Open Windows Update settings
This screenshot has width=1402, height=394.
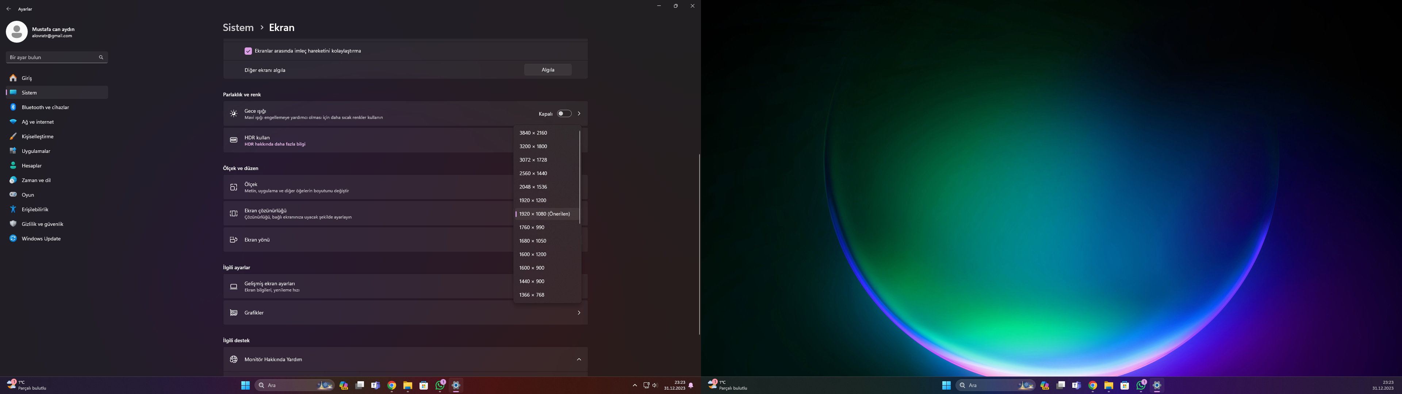tap(57, 238)
